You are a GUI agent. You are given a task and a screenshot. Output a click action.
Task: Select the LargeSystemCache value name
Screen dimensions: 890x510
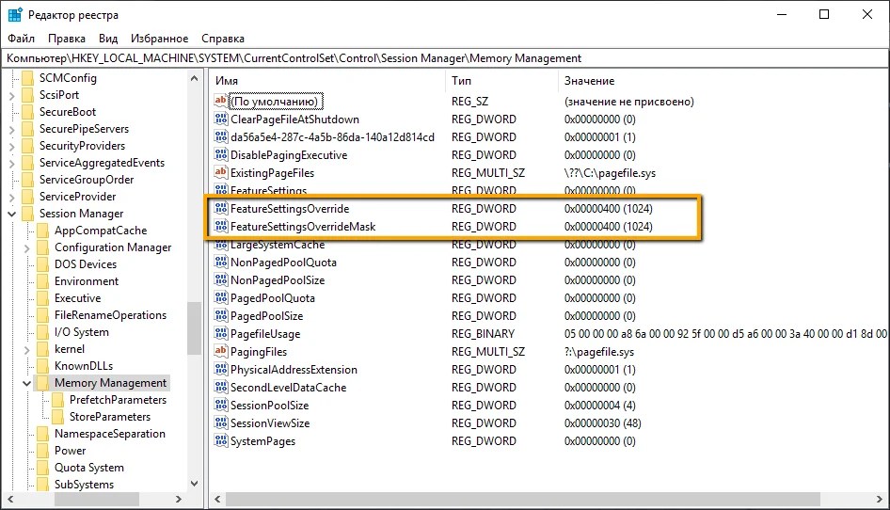pyautogui.click(x=278, y=245)
